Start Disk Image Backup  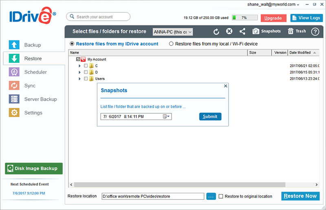point(34,168)
